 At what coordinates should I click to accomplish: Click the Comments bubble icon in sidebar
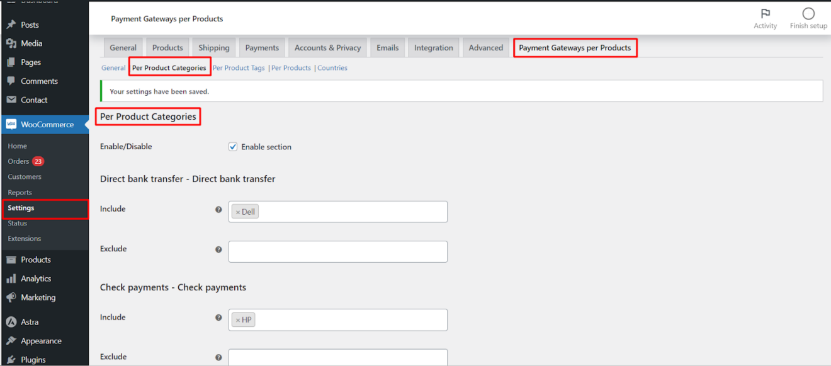(x=11, y=81)
